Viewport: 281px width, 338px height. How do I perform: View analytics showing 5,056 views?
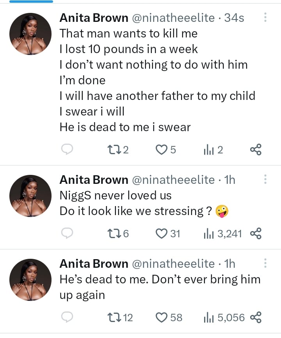(208, 317)
